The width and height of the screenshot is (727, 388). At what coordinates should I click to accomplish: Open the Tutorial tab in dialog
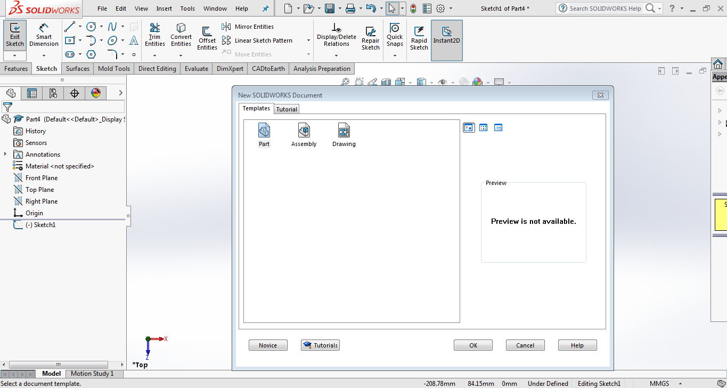click(287, 109)
